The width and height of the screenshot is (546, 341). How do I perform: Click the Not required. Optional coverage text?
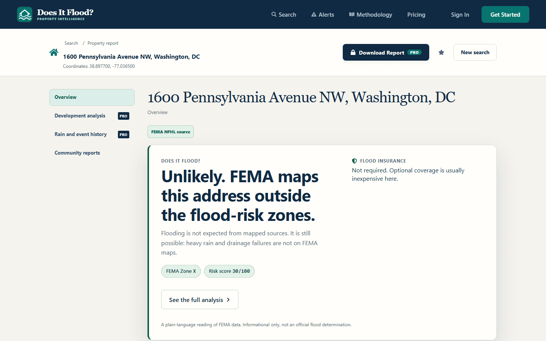click(x=408, y=175)
